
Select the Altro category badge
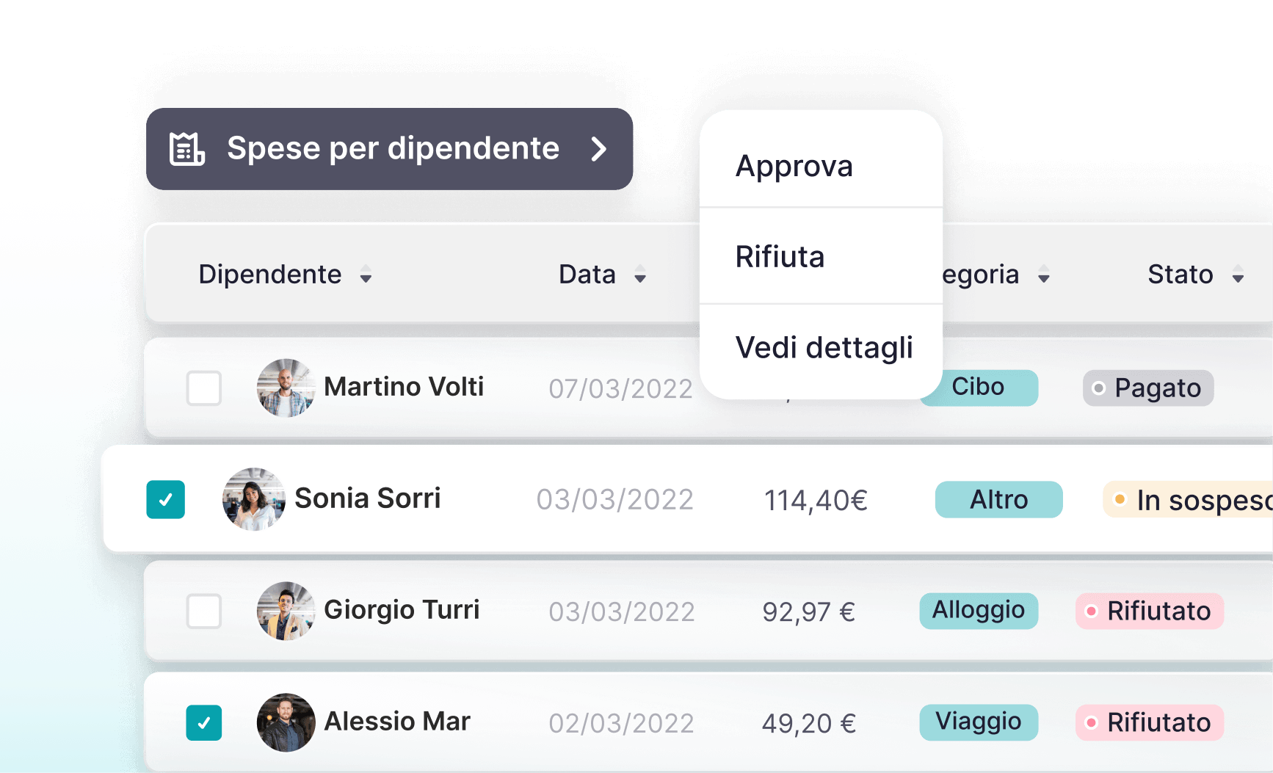tap(998, 499)
